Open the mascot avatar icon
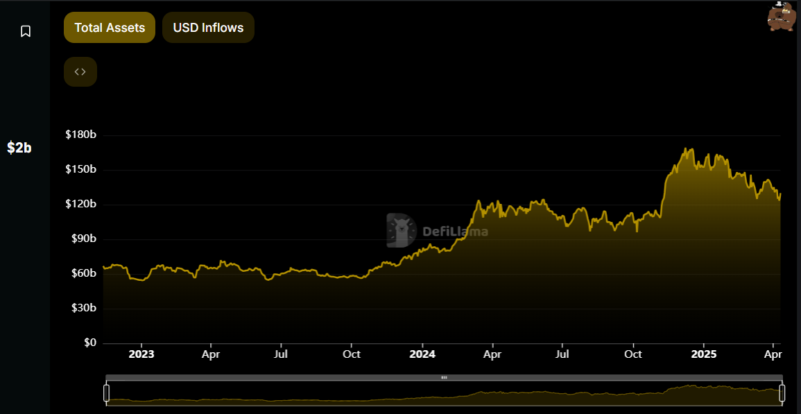This screenshot has height=414, width=801. coord(782,17)
